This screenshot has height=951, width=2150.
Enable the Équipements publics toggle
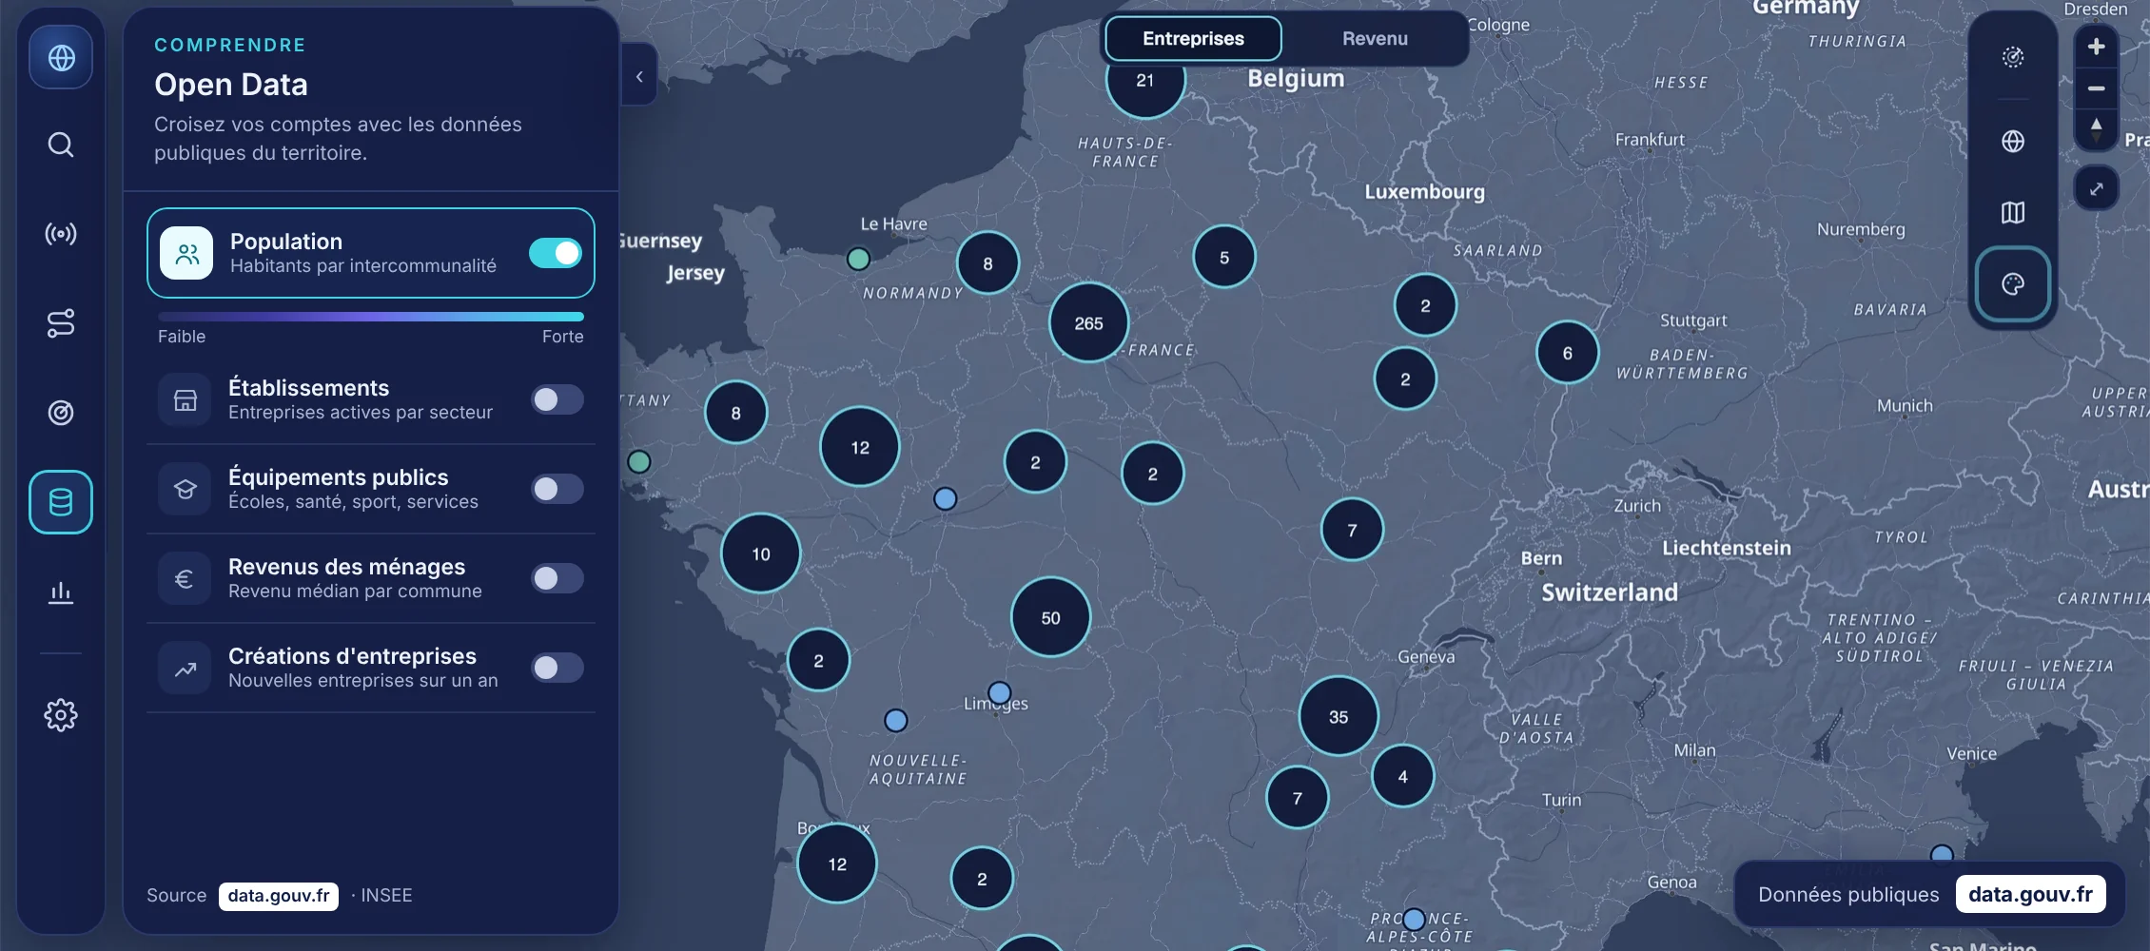[x=557, y=489]
